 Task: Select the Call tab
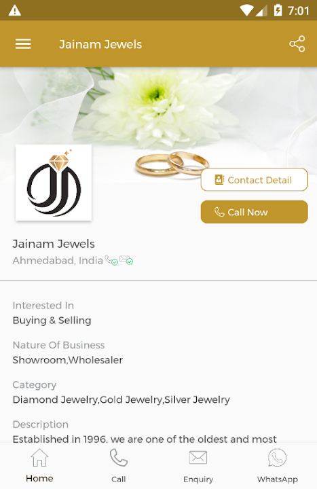tap(119, 466)
